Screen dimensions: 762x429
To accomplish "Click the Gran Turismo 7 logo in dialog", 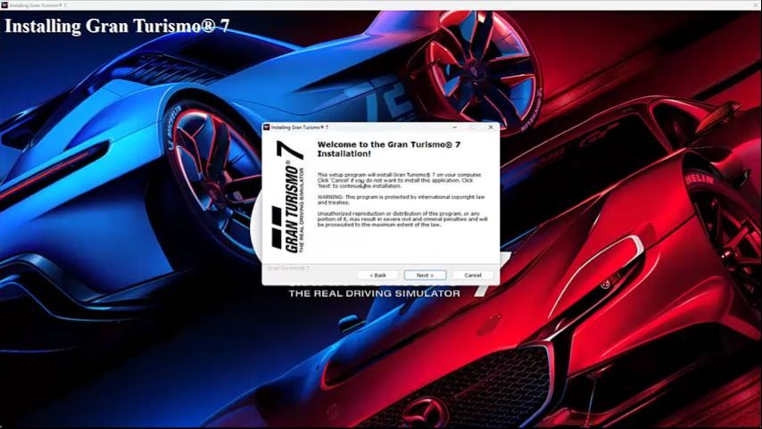I will 288,197.
